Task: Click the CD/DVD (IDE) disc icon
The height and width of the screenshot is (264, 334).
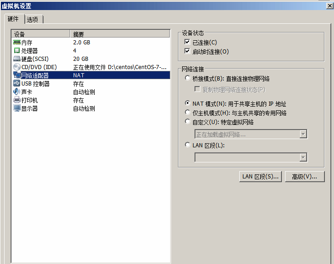Action: point(17,67)
